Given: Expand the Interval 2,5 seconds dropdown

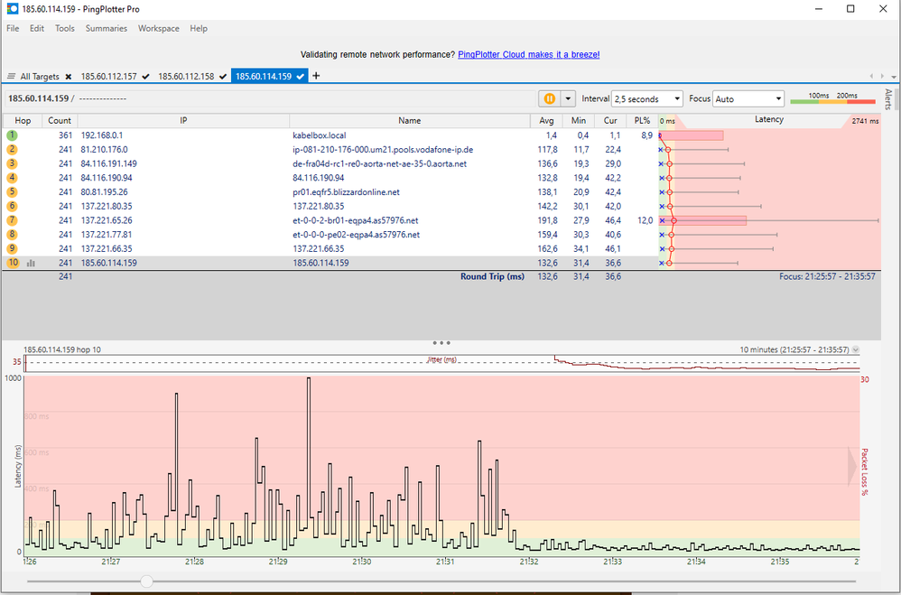Looking at the screenshot, I should (x=647, y=98).
